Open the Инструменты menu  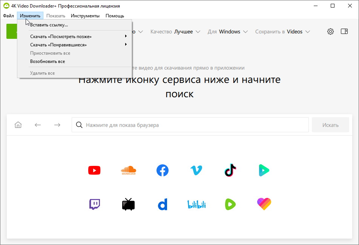point(85,16)
